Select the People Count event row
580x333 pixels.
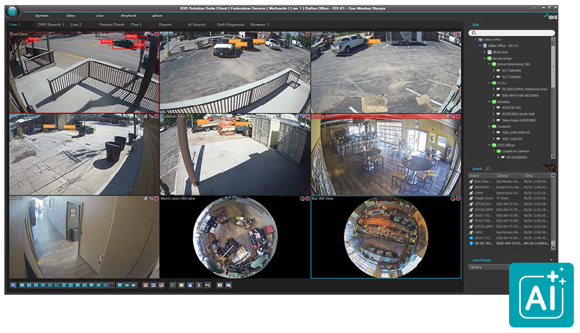click(510, 199)
